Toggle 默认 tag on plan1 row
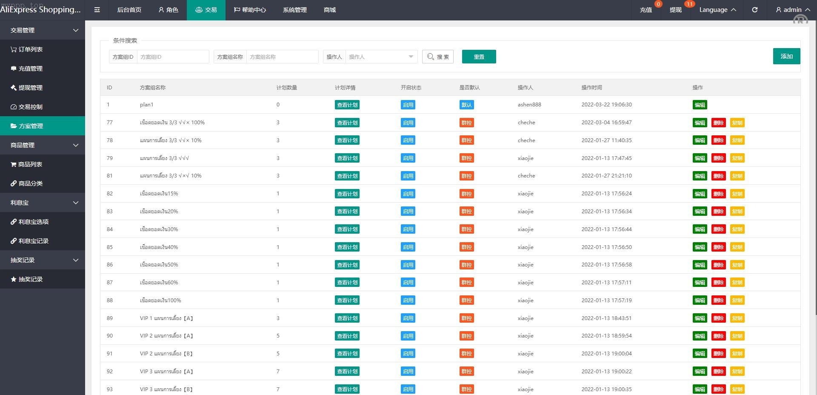 click(466, 105)
